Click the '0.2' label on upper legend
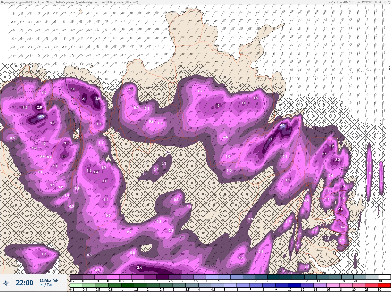Viewport: 391px width, 292px height. 72,281
